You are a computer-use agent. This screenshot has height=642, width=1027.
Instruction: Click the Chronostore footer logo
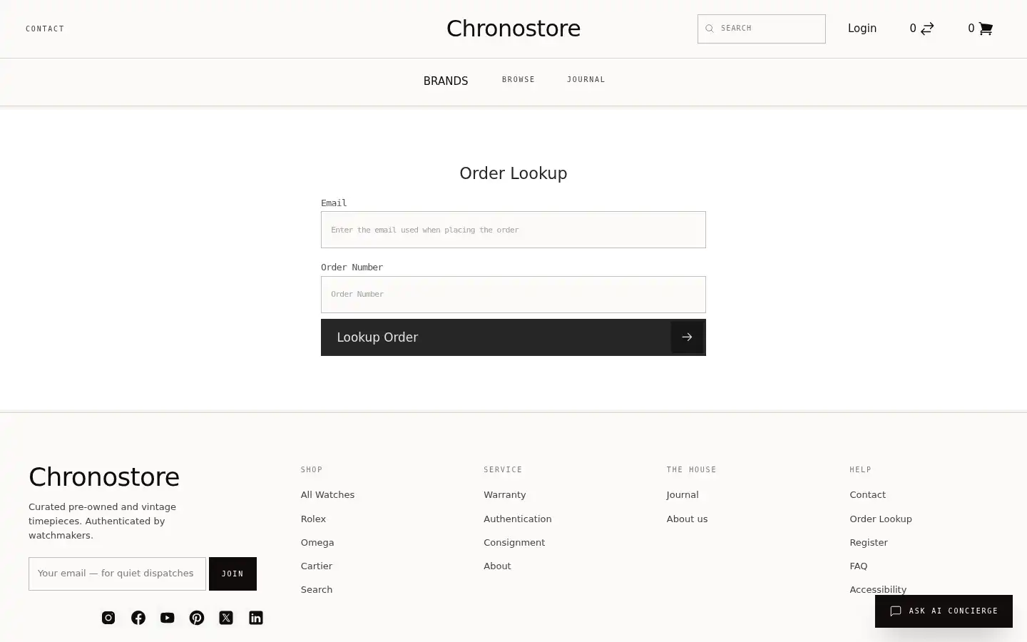pyautogui.click(x=104, y=477)
